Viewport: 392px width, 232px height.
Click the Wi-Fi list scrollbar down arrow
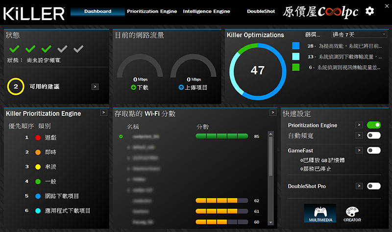coord(270,222)
